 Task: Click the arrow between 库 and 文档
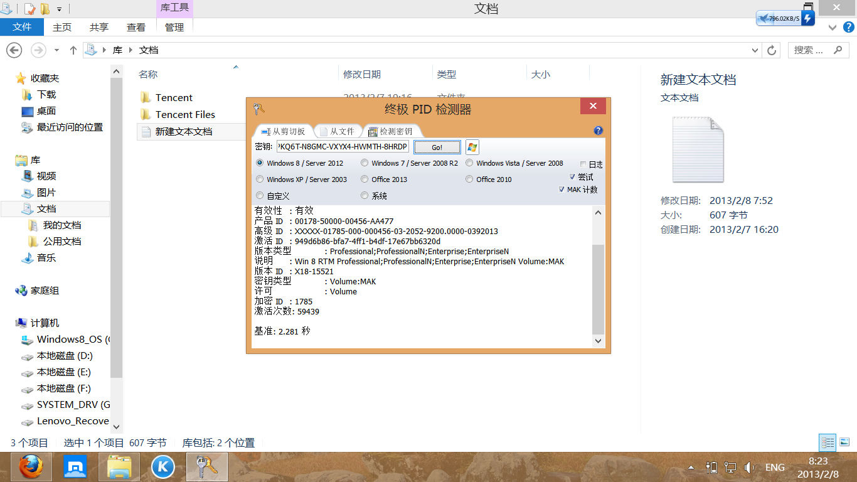[130, 50]
